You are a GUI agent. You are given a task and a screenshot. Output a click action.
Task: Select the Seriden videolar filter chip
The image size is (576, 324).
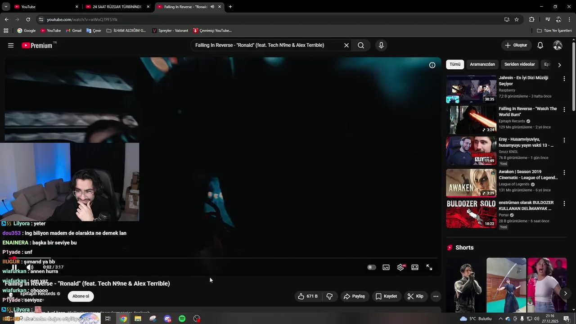point(520,64)
